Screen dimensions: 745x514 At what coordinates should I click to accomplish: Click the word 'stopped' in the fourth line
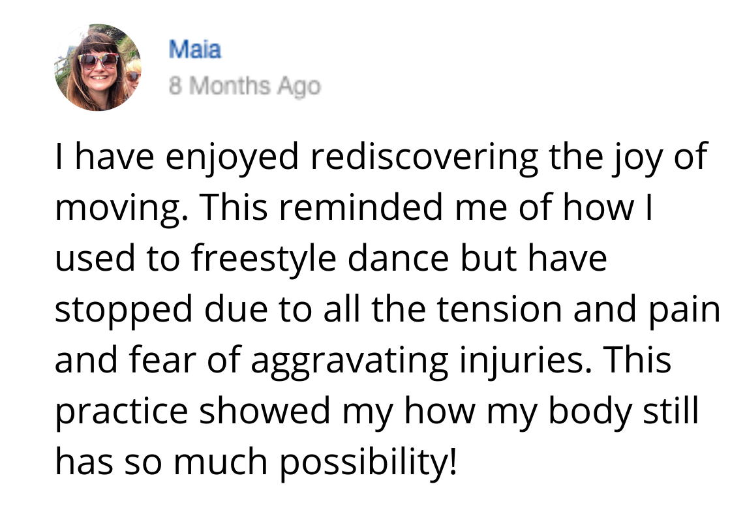pyautogui.click(x=123, y=311)
